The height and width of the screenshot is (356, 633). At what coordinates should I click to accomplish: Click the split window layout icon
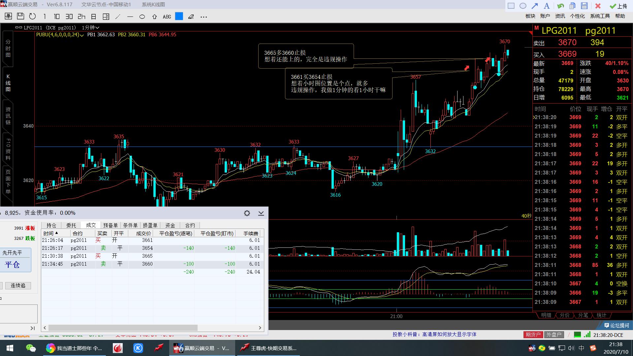[x=106, y=16]
